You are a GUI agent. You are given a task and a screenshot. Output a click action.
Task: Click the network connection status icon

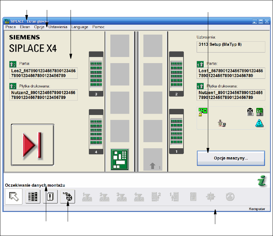click(x=222, y=123)
